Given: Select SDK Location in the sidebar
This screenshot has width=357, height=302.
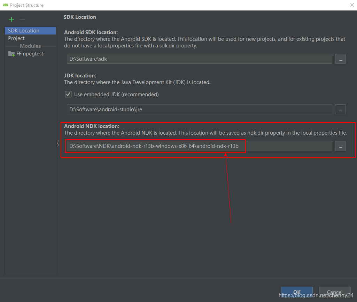Looking at the screenshot, I should pyautogui.click(x=30, y=31).
